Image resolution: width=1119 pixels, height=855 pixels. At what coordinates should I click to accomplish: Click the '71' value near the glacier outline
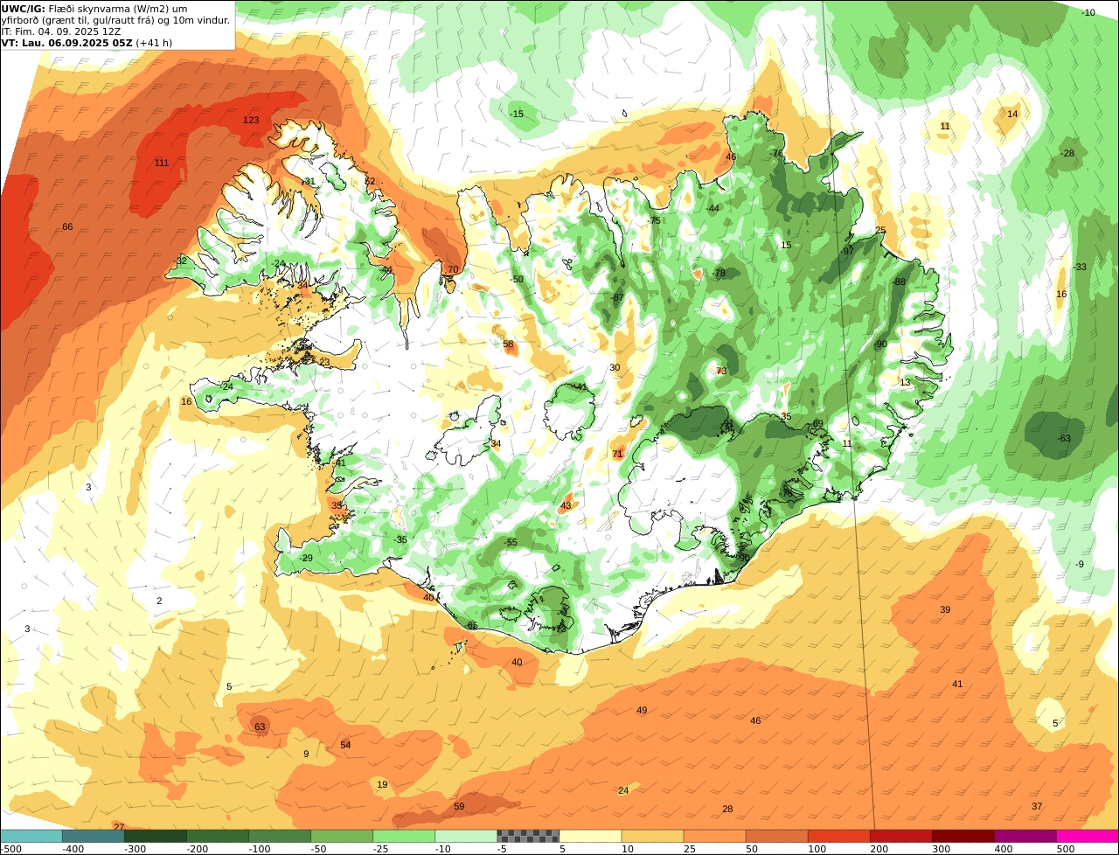617,454
